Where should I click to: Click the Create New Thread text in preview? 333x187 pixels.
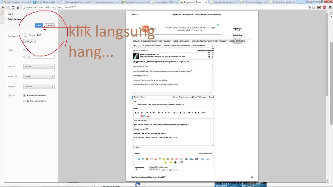tap(237, 29)
